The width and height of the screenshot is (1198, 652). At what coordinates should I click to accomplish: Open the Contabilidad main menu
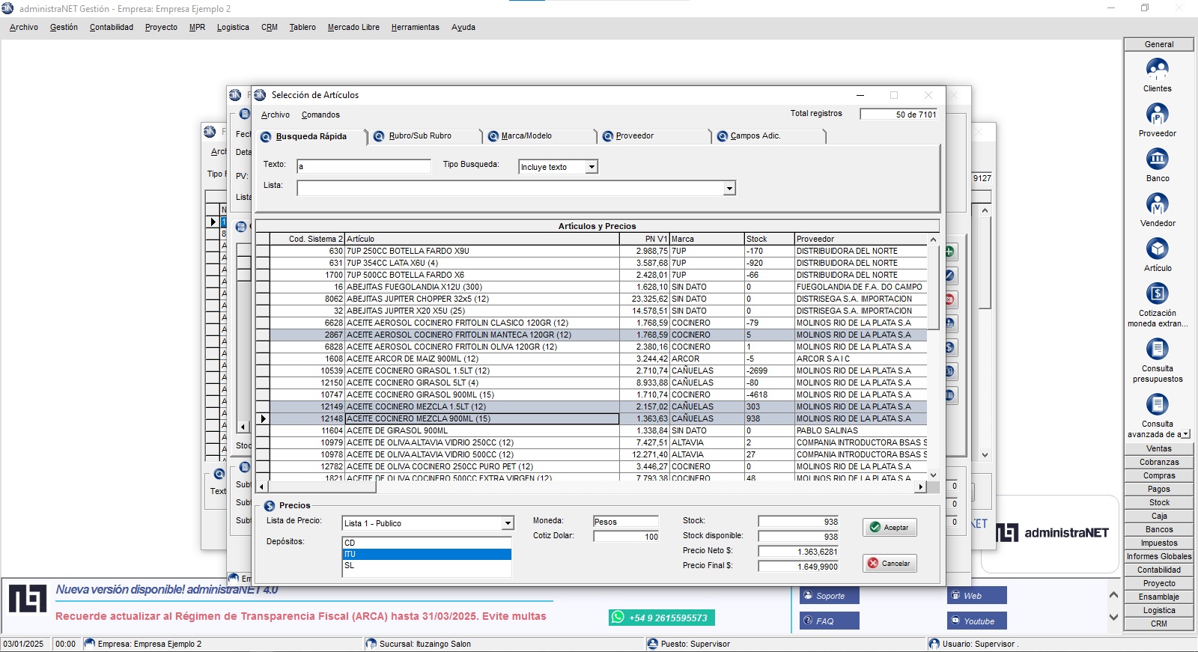click(112, 28)
